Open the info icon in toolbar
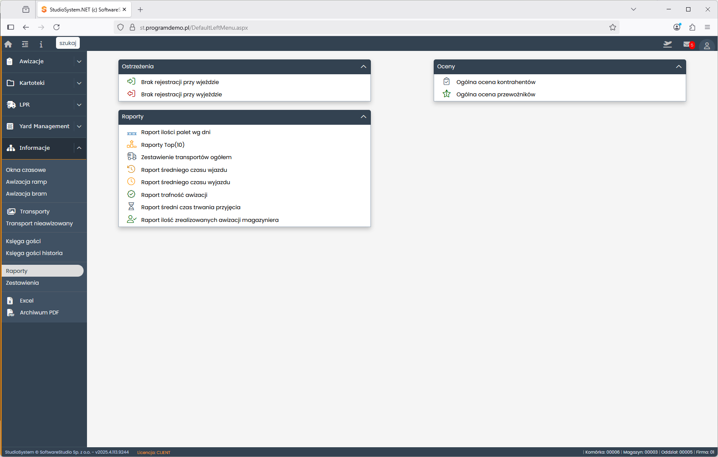Screen dimensions: 718x457 point(41,44)
